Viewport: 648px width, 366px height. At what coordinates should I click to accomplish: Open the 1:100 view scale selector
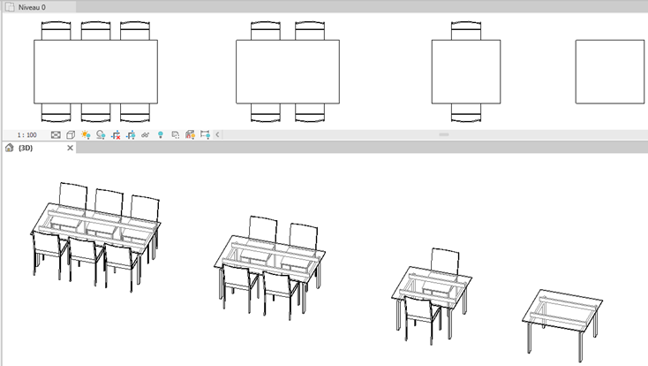(26, 135)
